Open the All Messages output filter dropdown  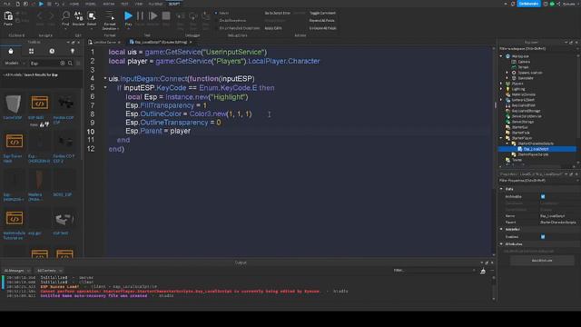click(x=16, y=271)
